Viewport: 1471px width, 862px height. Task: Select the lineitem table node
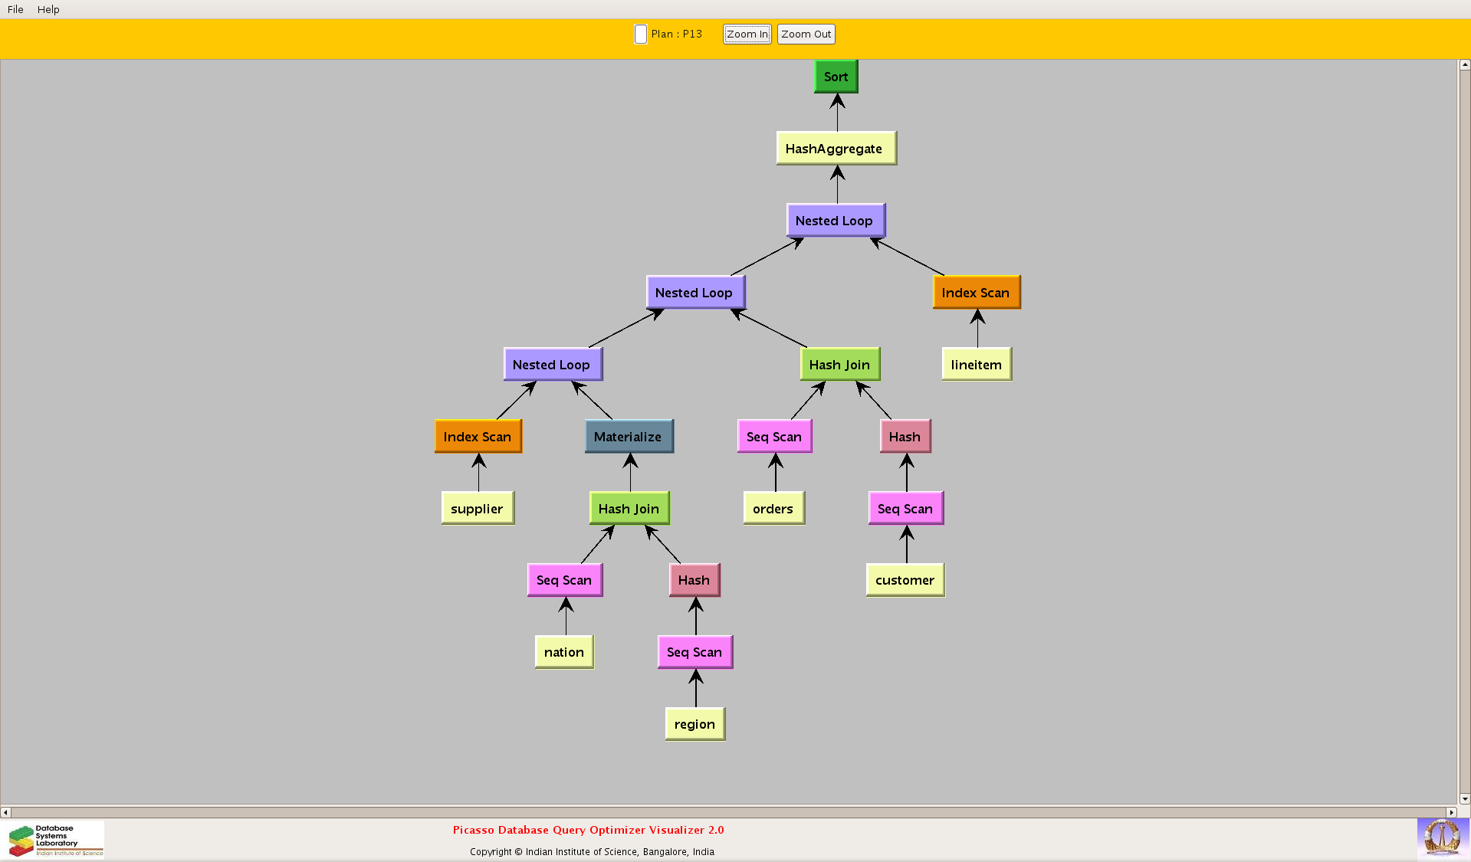point(976,365)
